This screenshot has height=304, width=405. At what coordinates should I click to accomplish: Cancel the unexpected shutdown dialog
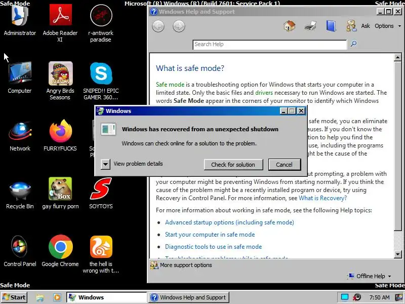tap(285, 165)
